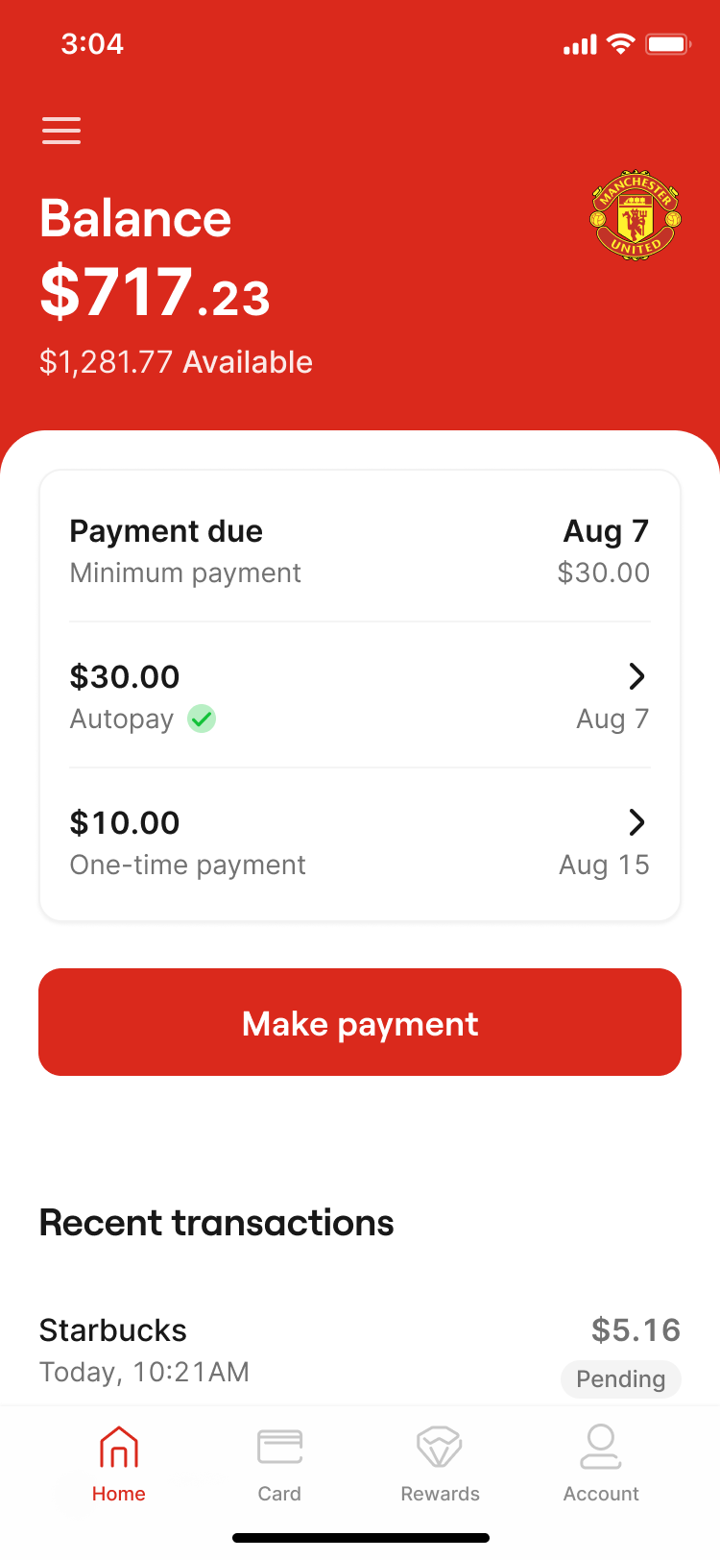Tap the $1,281.77 Available text
Screen dimensions: 720x1560
[x=176, y=362]
